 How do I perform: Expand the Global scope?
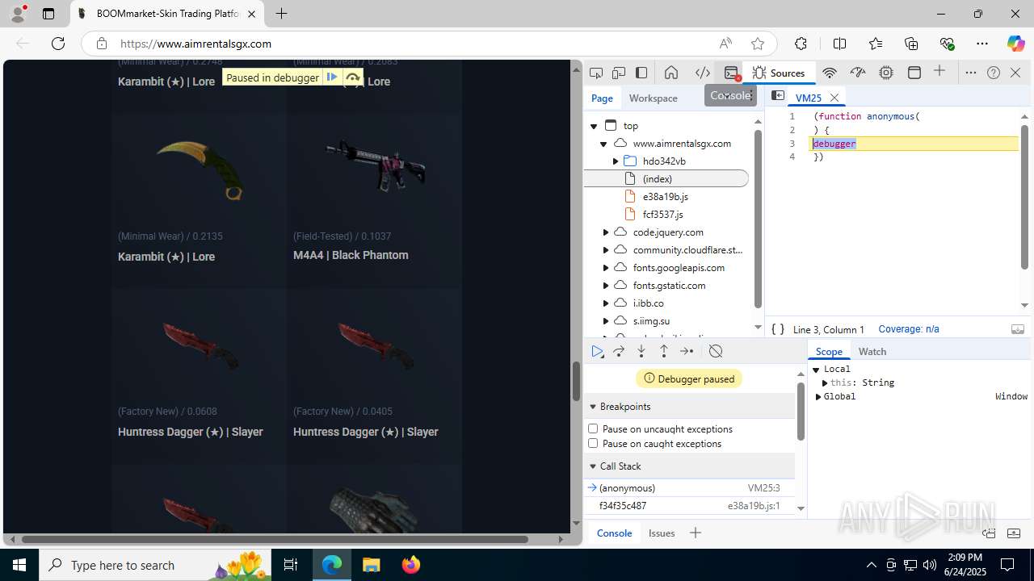tap(818, 397)
